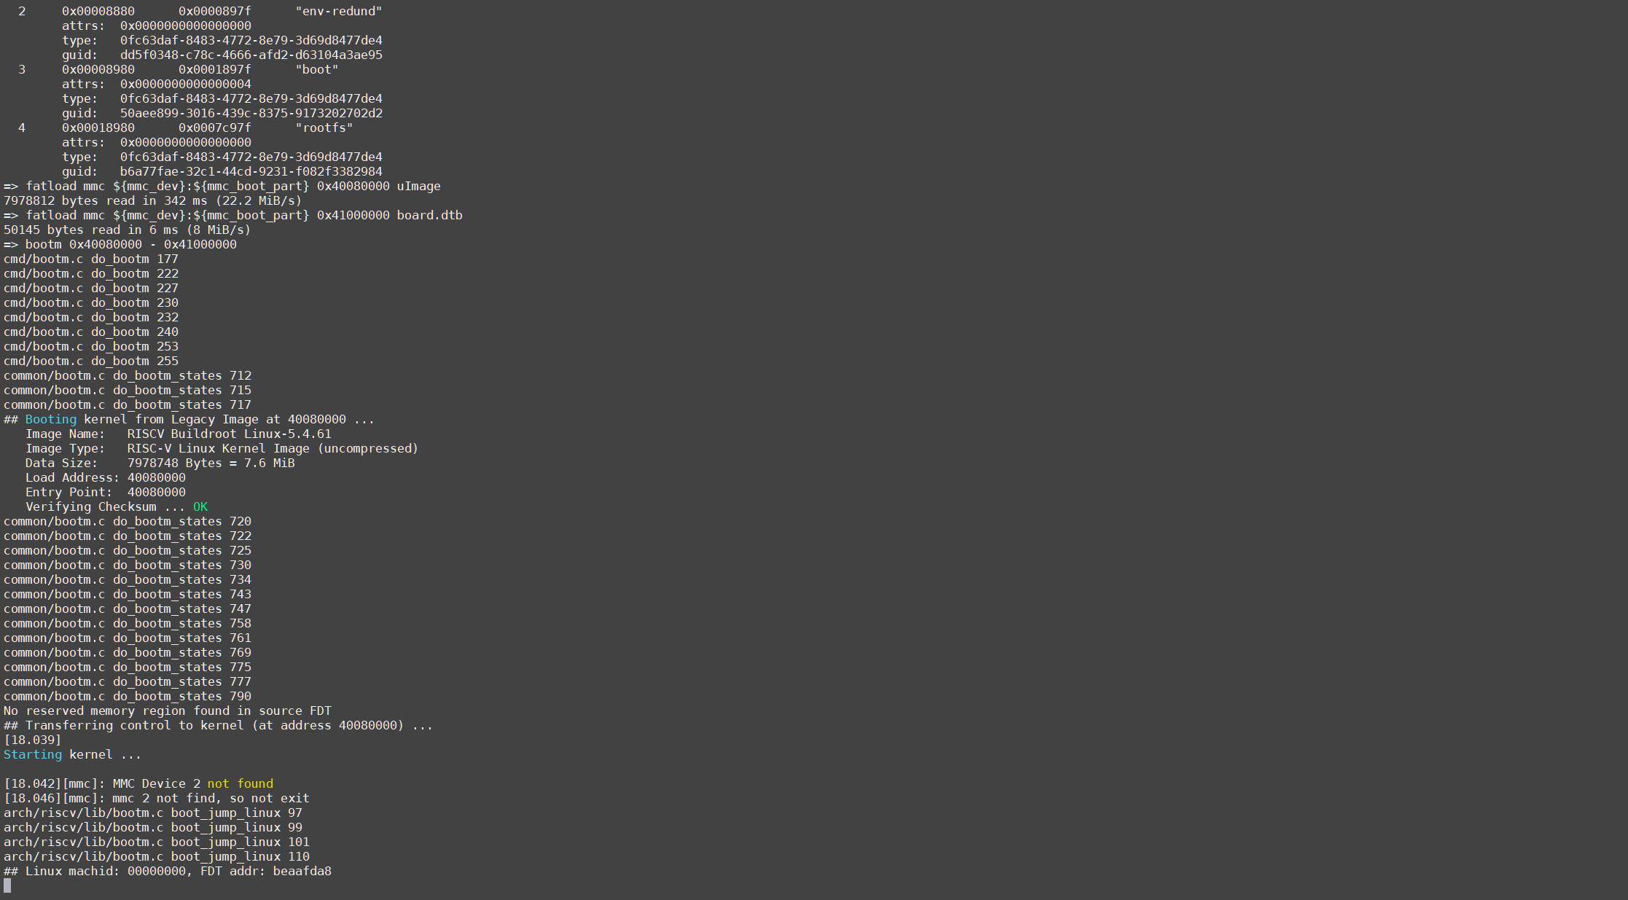1628x900 pixels.
Task: Click the terminal cursor block at bottom
Action: tap(7, 885)
